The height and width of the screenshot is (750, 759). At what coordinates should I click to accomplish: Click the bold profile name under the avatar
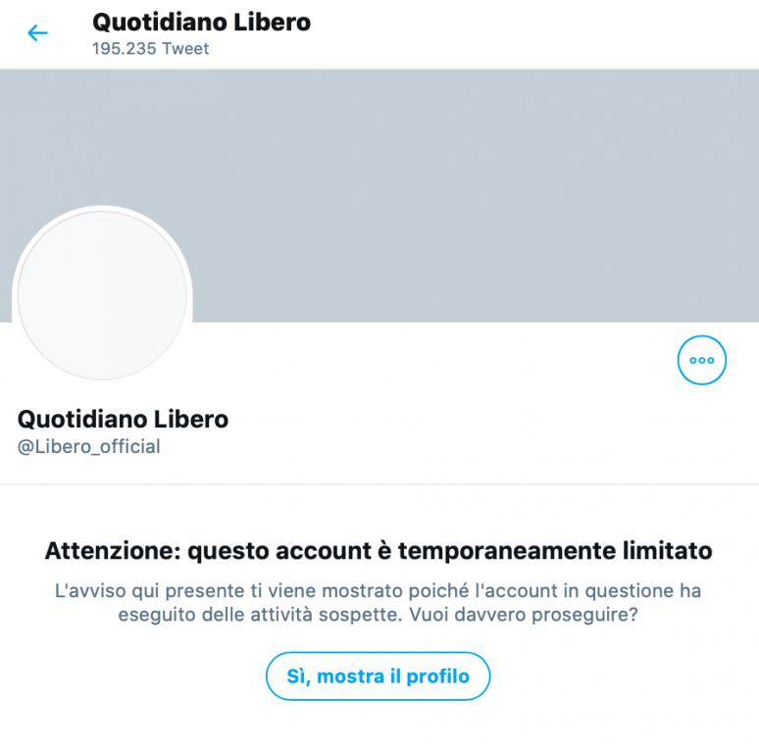(123, 419)
